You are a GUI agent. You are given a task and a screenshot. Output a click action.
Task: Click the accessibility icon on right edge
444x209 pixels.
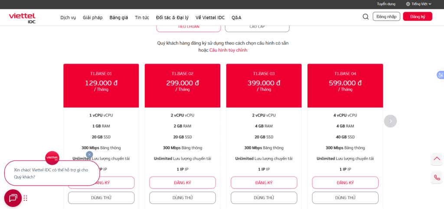[440, 75]
